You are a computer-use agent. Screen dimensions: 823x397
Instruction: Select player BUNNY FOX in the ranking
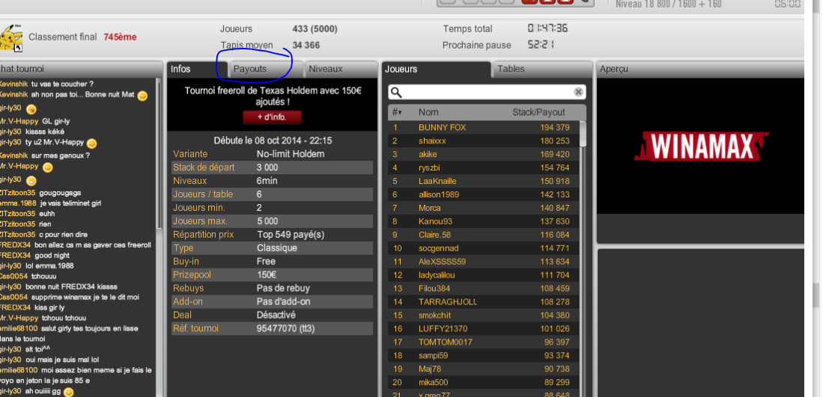point(484,127)
